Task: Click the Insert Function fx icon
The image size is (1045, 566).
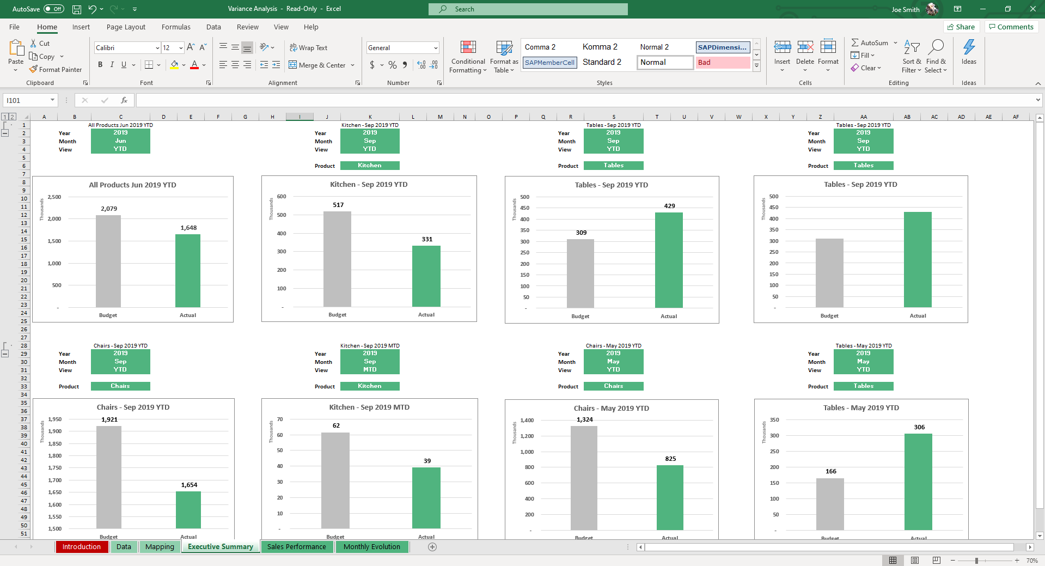Action: coord(124,100)
